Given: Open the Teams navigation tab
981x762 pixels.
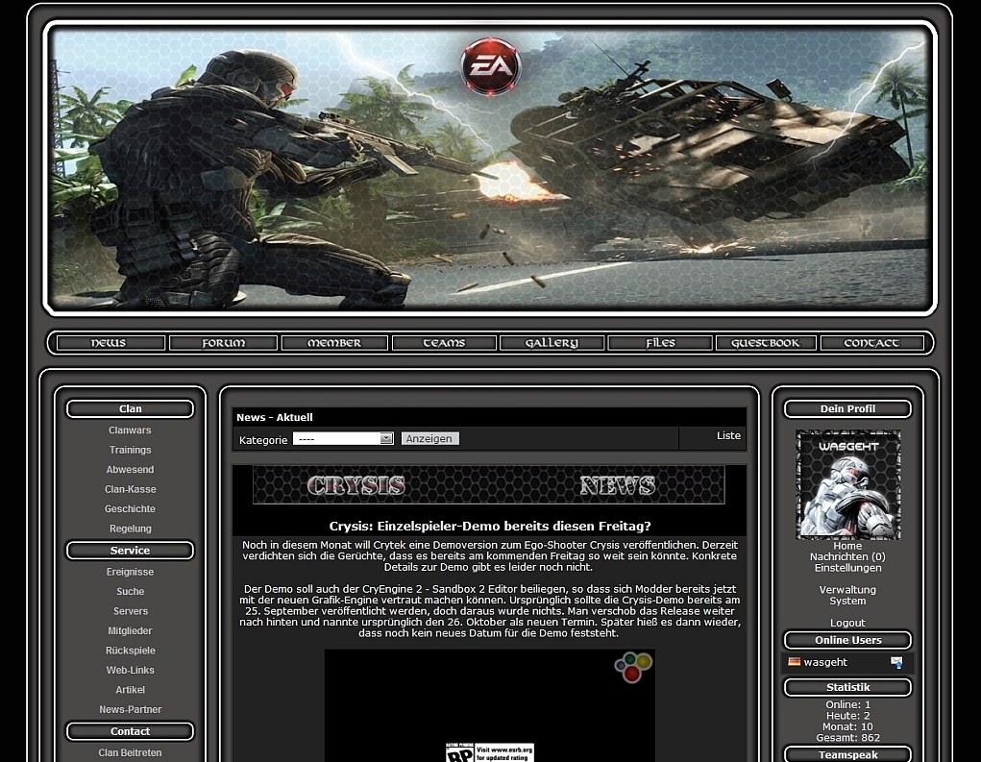Looking at the screenshot, I should [444, 343].
